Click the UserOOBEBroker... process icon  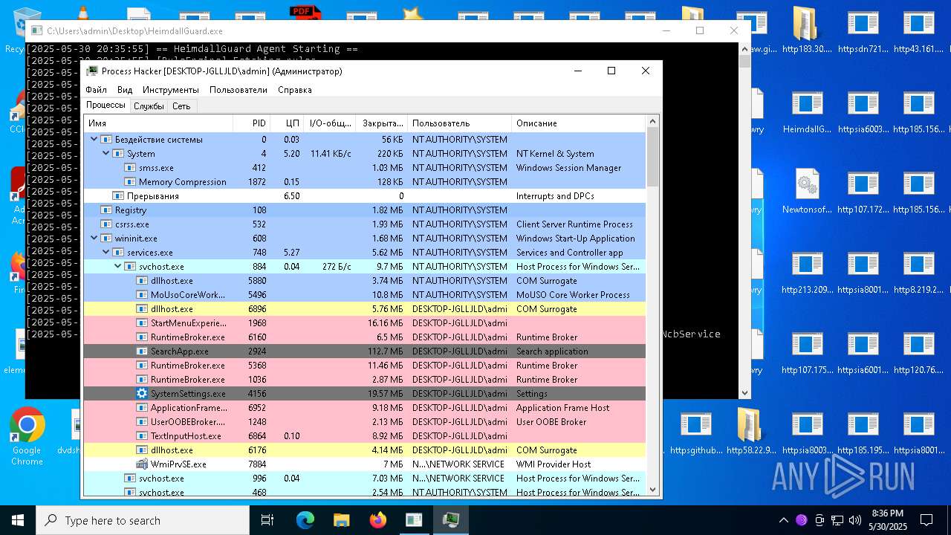[142, 422]
